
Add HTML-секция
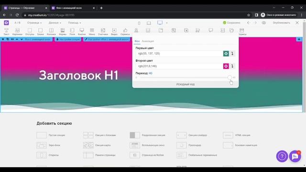coord(237,135)
